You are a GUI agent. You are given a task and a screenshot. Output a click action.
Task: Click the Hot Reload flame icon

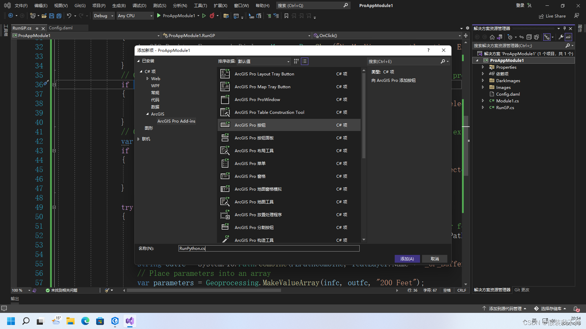tap(212, 16)
